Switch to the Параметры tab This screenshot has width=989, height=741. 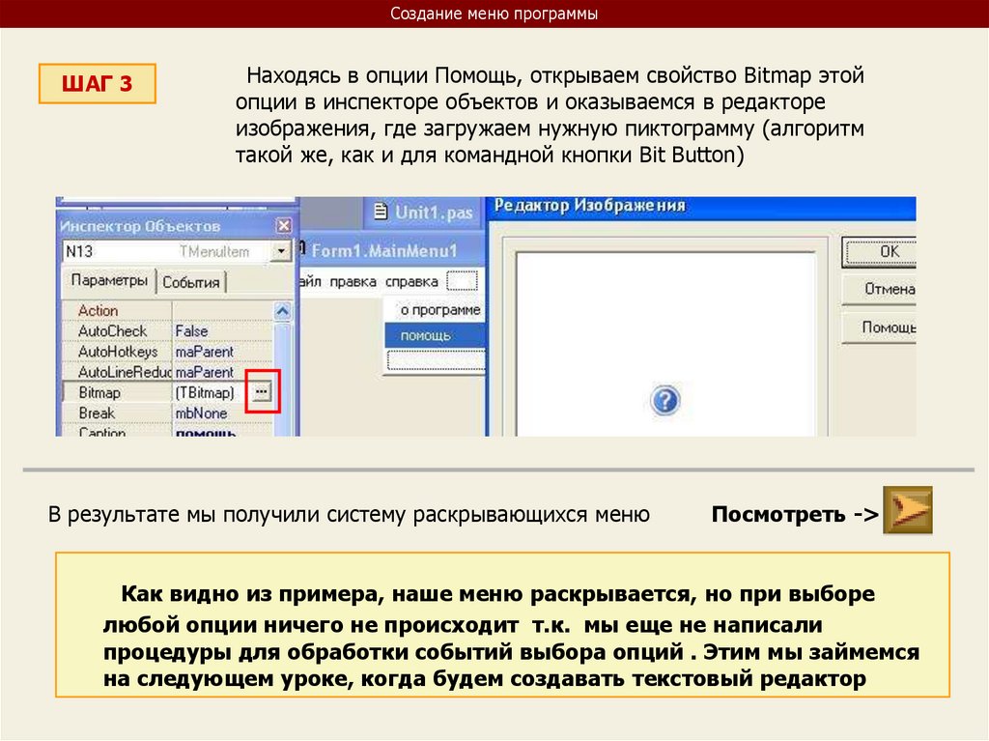(109, 279)
